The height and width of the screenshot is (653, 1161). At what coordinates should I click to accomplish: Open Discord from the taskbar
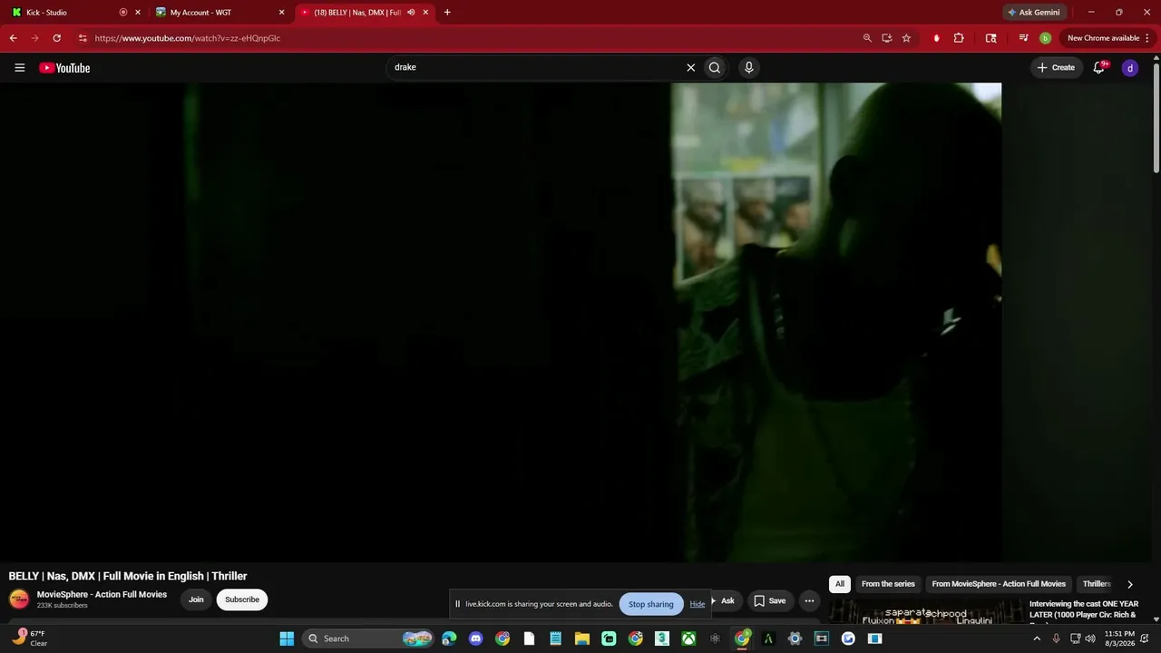click(476, 638)
